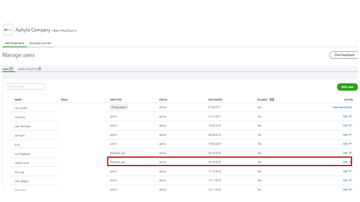Click date added 31/07/2017
The height and width of the screenshot is (202, 360).
pos(214,116)
